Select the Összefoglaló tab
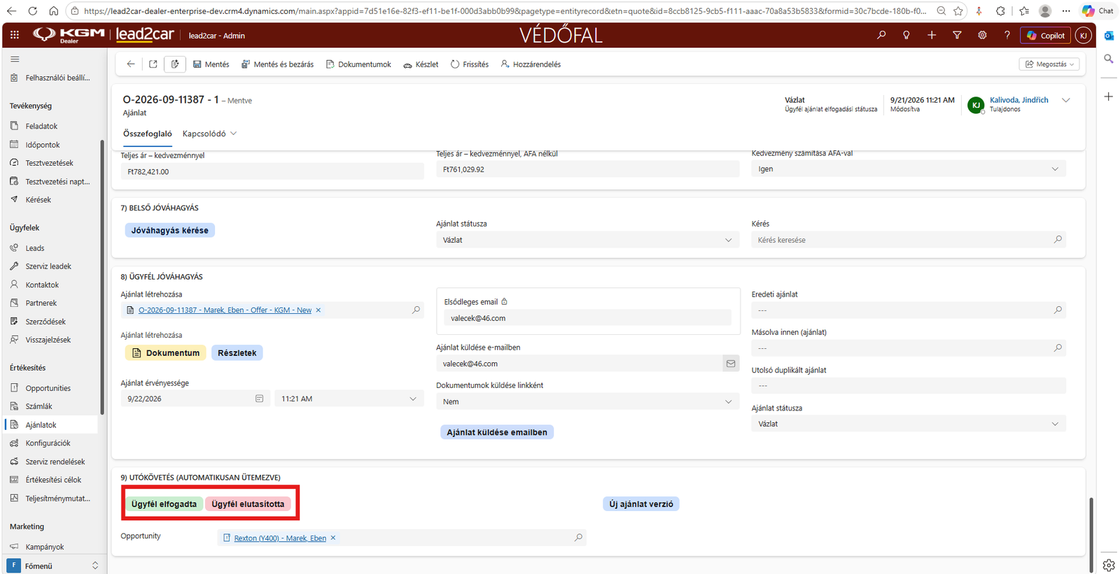 (148, 134)
